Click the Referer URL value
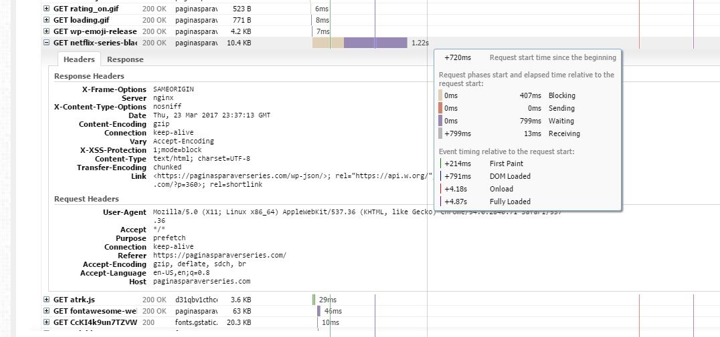 coord(219,256)
